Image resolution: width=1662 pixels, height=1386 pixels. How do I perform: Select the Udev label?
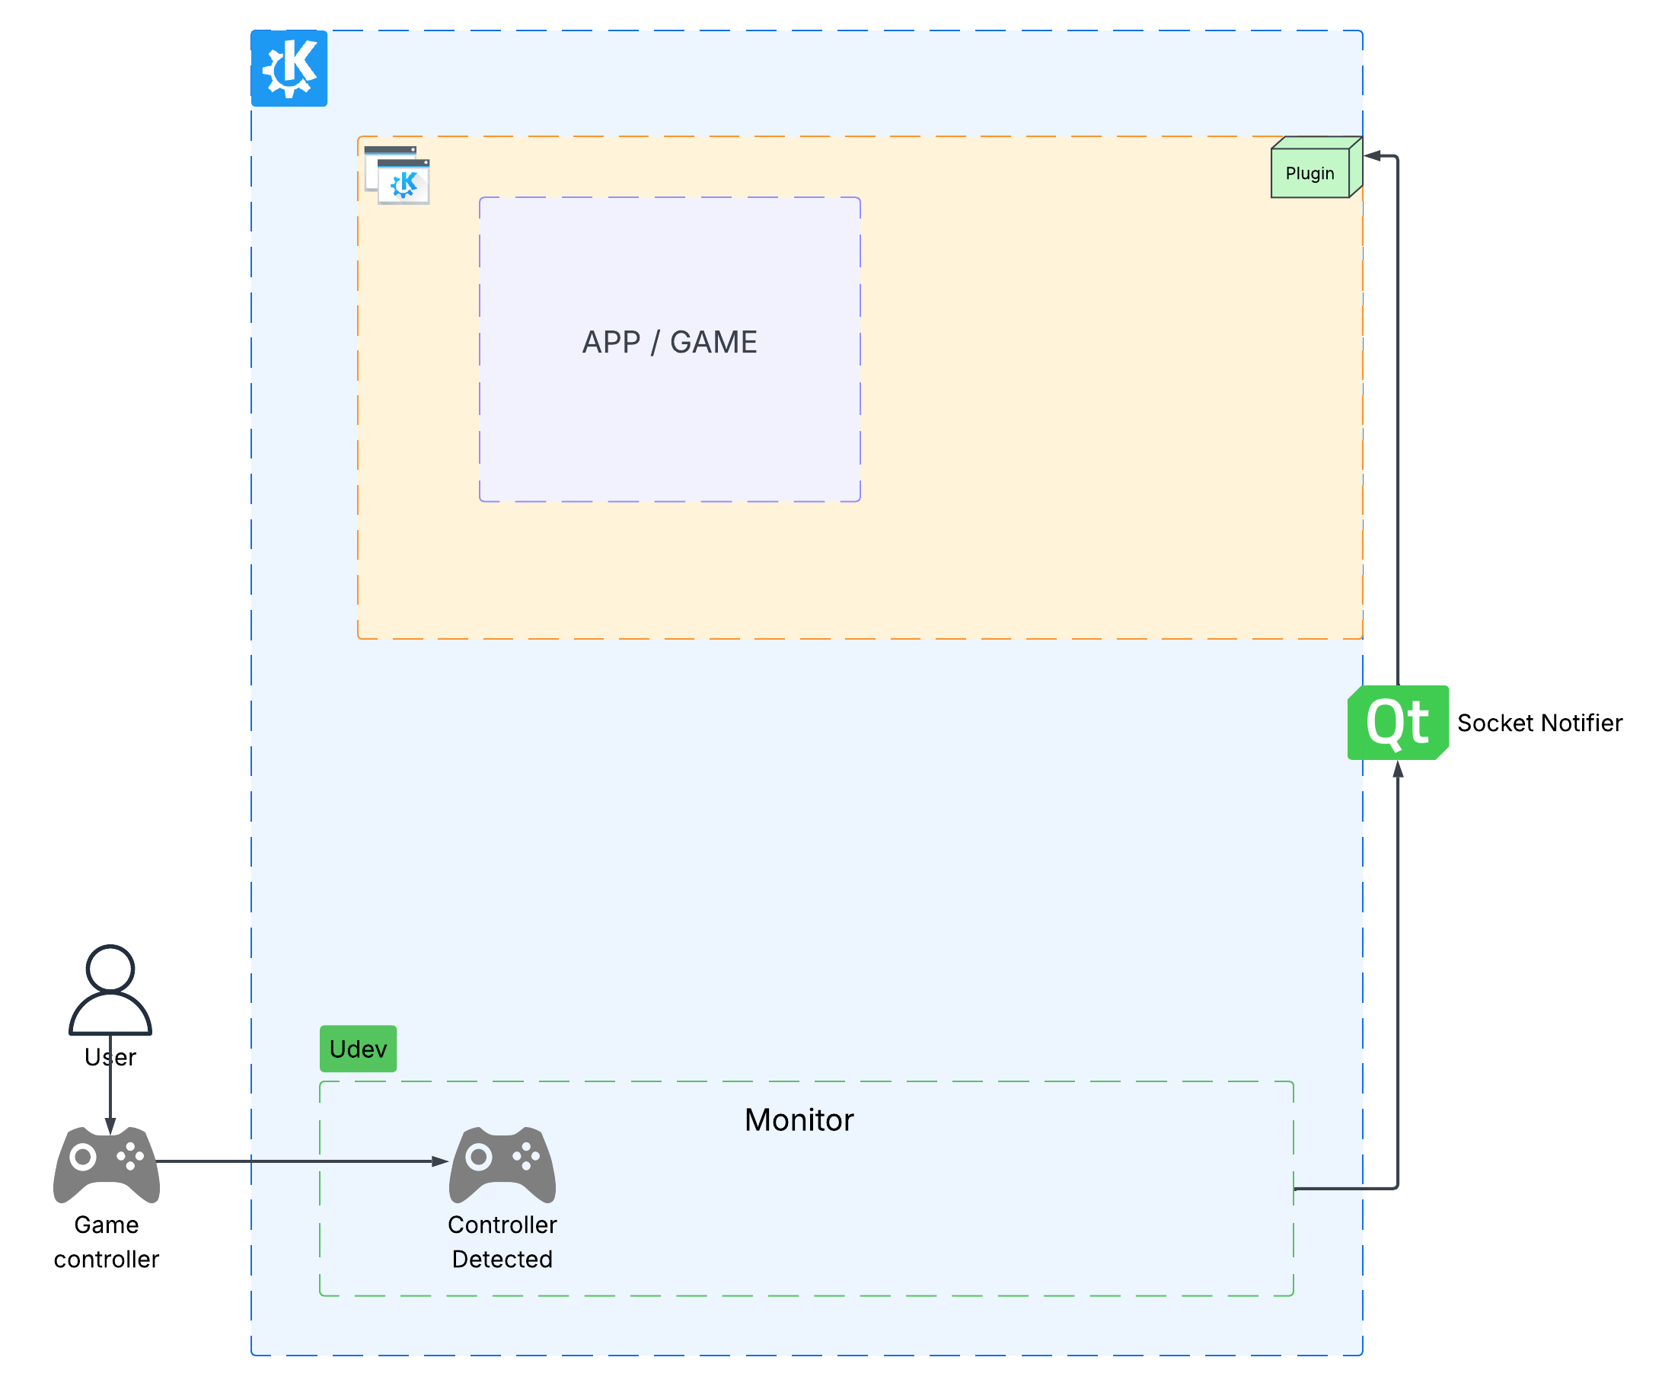click(357, 1048)
